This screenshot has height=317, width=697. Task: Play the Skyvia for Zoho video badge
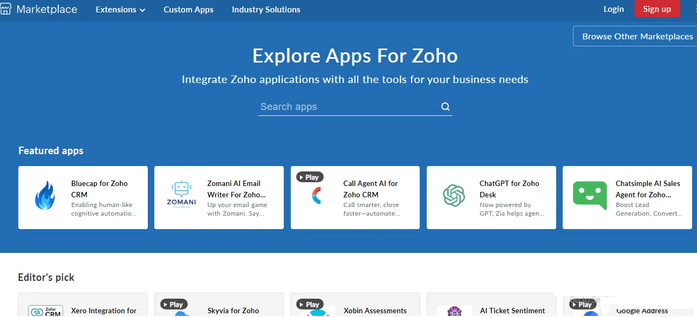pyautogui.click(x=174, y=305)
